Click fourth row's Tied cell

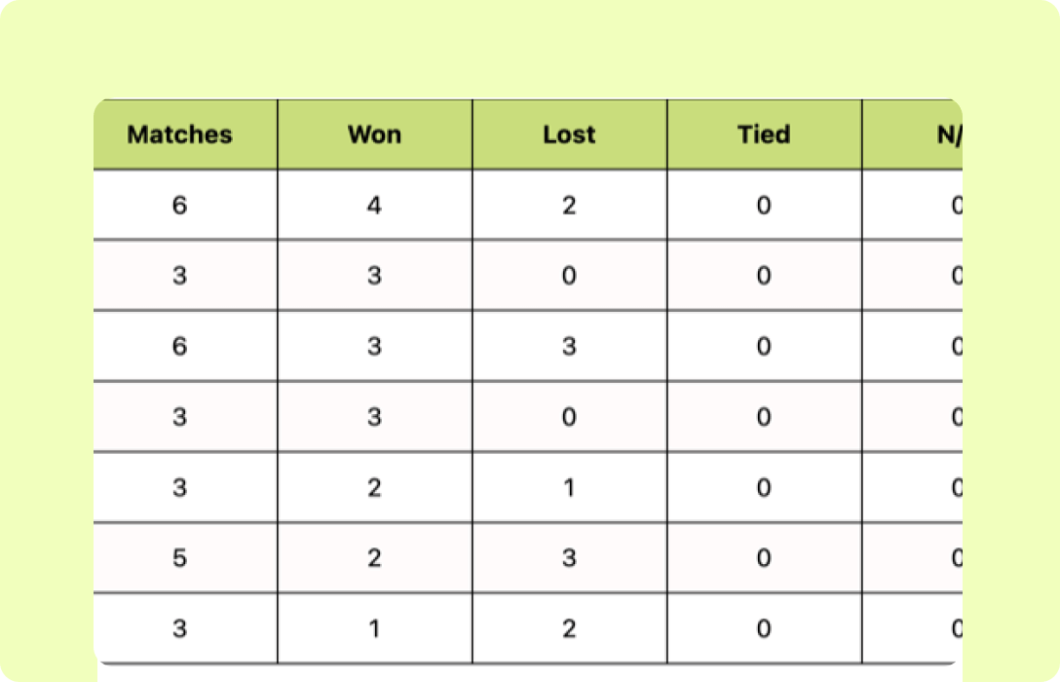764,417
